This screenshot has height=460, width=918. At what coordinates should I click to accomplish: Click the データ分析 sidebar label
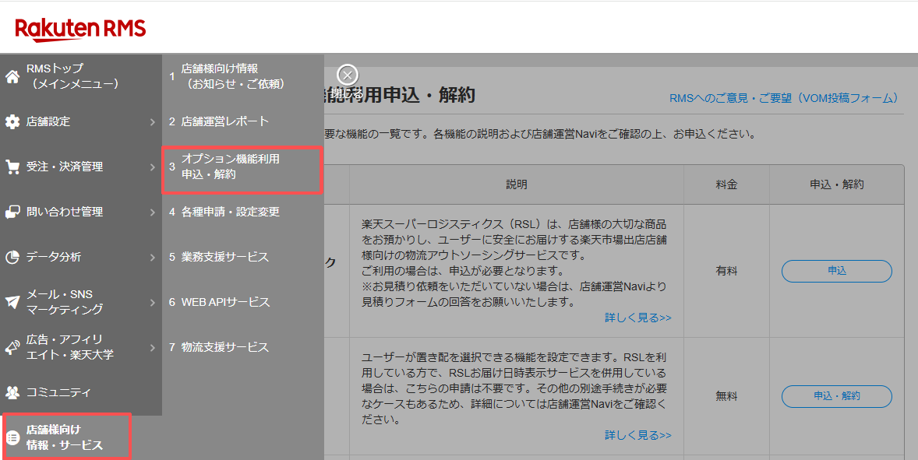[54, 257]
